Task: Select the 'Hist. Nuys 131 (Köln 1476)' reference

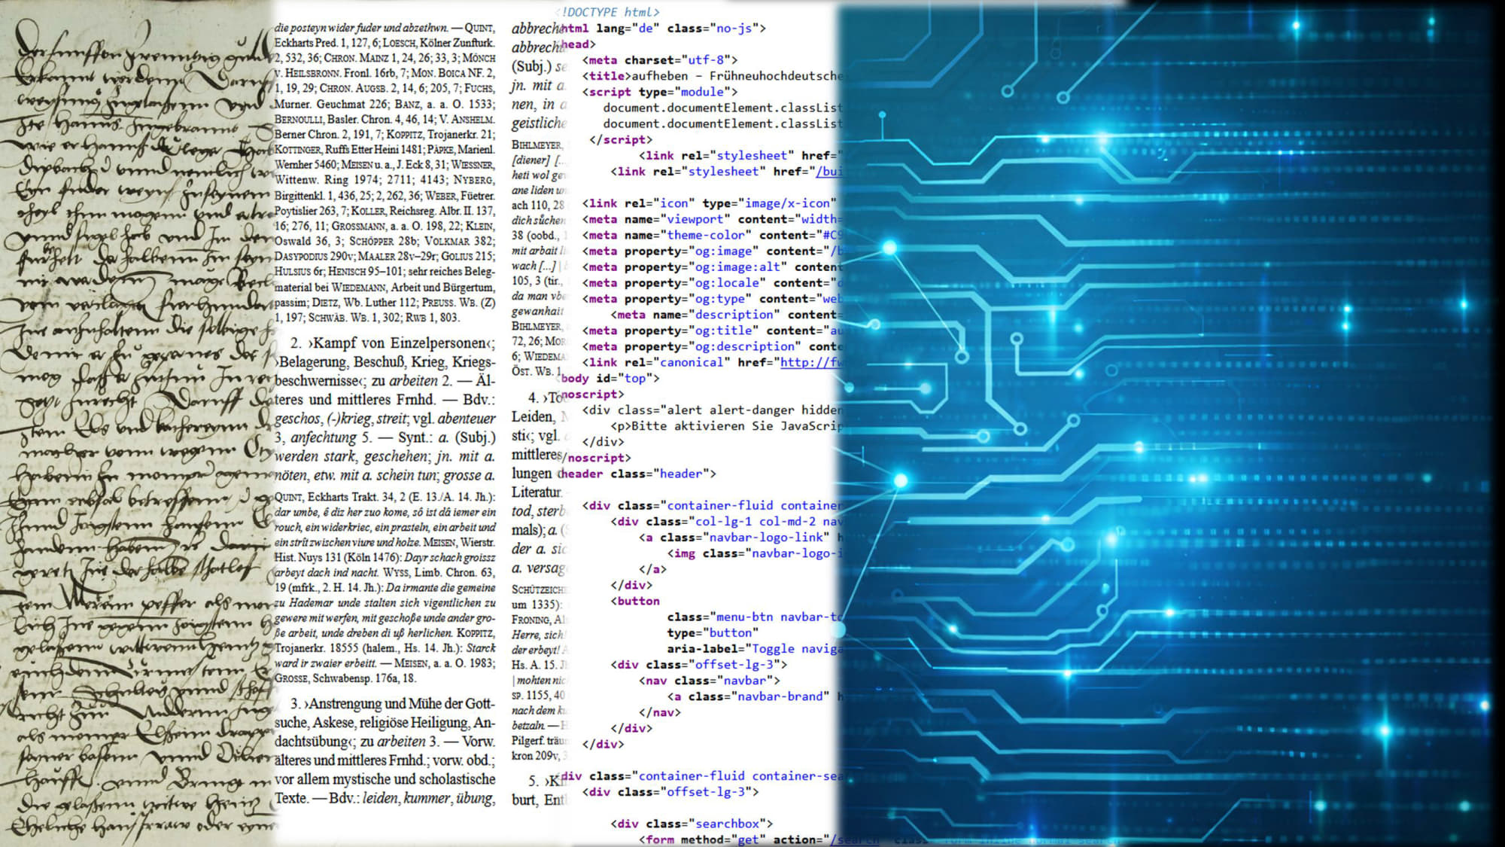Action: point(337,558)
